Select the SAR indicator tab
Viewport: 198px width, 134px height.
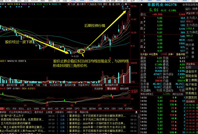click(120, 108)
